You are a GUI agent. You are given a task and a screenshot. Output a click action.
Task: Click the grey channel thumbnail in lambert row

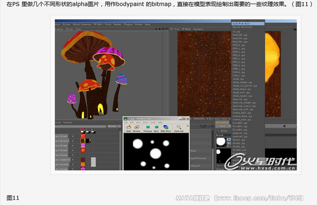point(93,159)
